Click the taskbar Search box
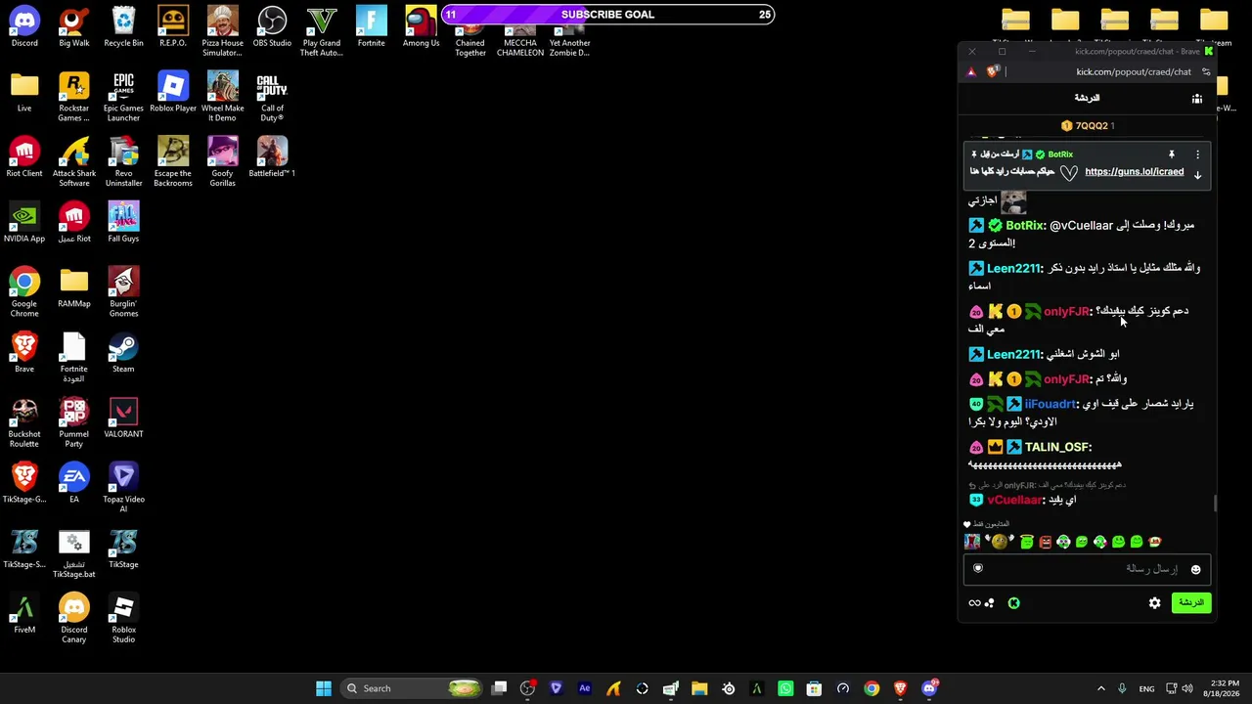1252x704 pixels. pos(413,688)
